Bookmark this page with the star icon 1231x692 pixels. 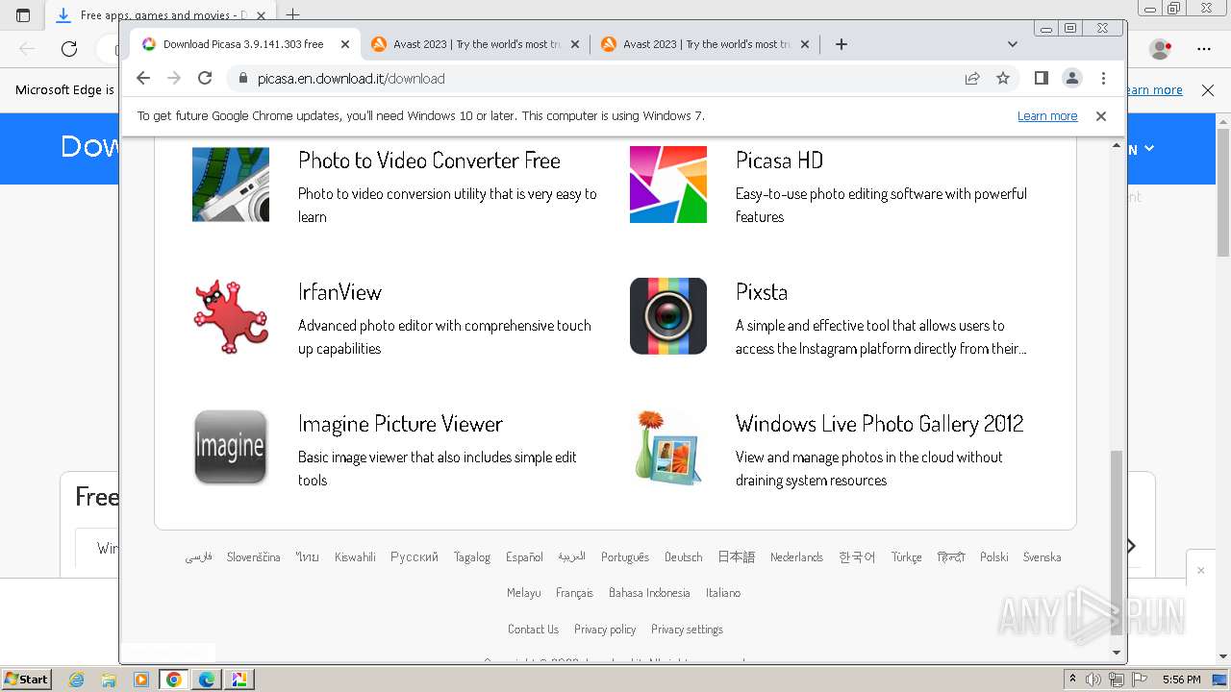coord(1003,78)
